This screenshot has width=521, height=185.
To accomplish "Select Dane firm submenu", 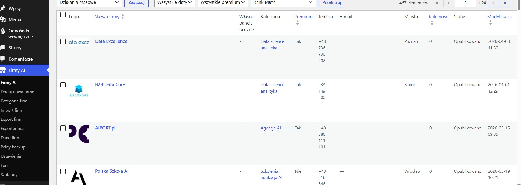I will pyautogui.click(x=10, y=138).
